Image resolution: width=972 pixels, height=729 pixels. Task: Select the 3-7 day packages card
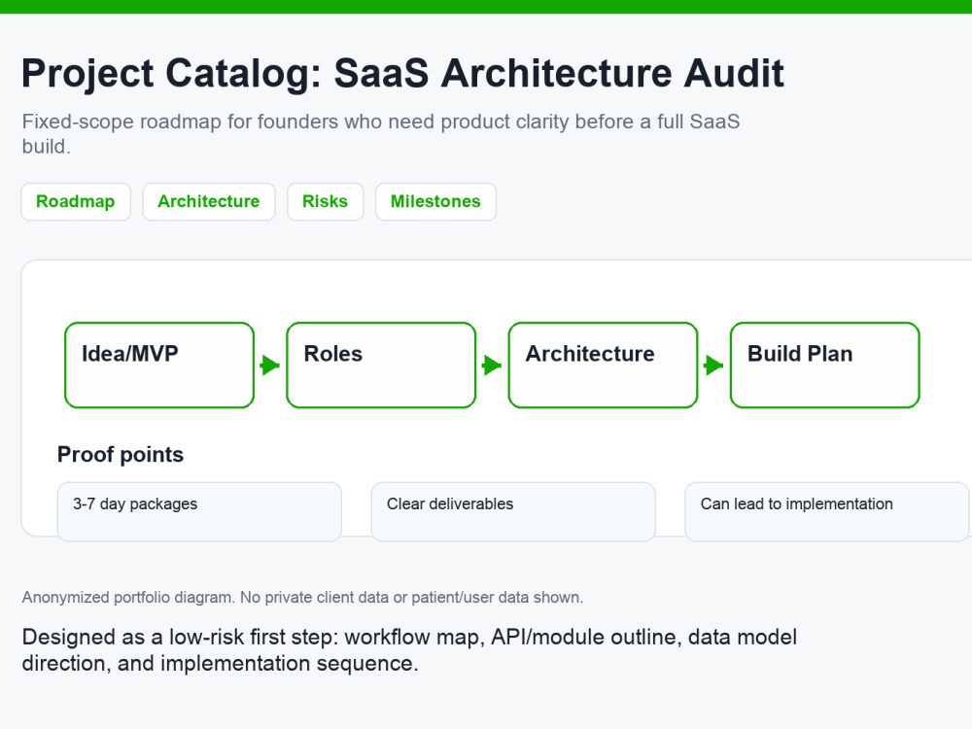point(199,512)
